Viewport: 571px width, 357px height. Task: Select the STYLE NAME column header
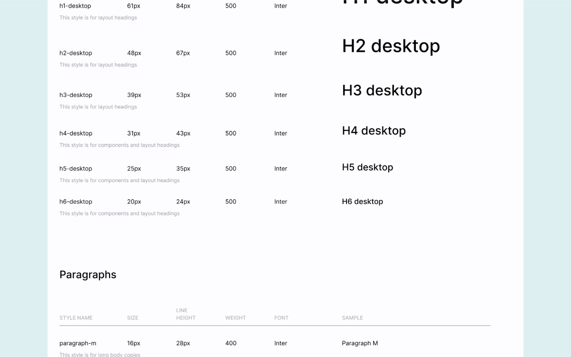pyautogui.click(x=76, y=318)
